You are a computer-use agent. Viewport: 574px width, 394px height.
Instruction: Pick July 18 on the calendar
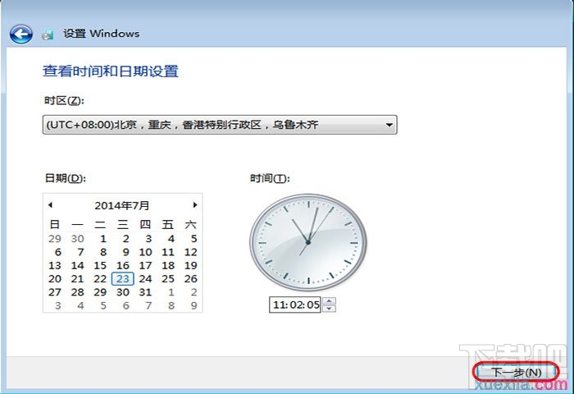point(168,265)
